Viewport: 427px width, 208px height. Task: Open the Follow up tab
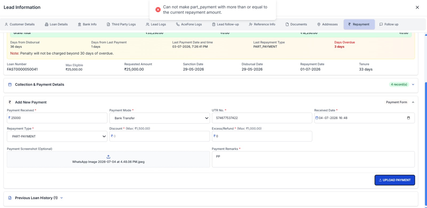pos(389,24)
